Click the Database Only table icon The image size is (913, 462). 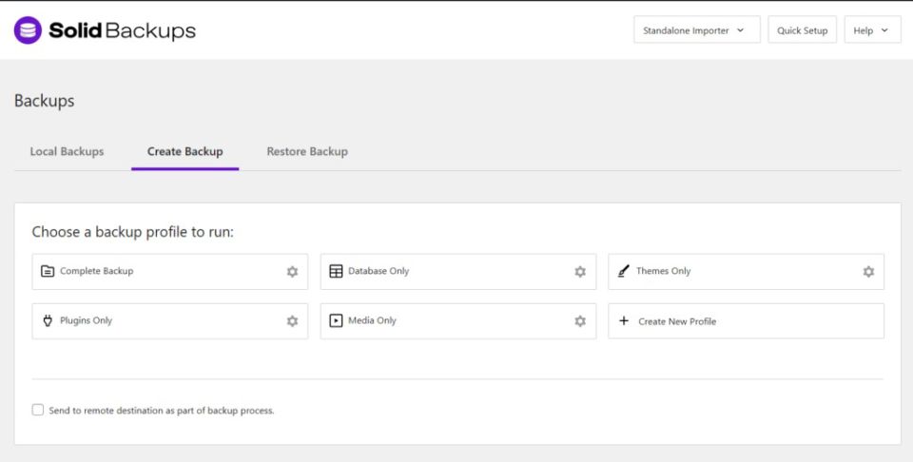[336, 272]
